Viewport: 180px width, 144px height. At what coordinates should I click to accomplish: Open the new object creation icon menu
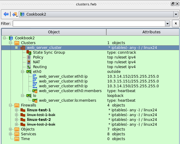coord(15,14)
